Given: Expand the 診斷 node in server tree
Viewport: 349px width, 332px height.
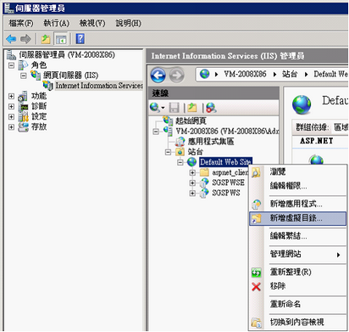Looking at the screenshot, I should (11, 106).
